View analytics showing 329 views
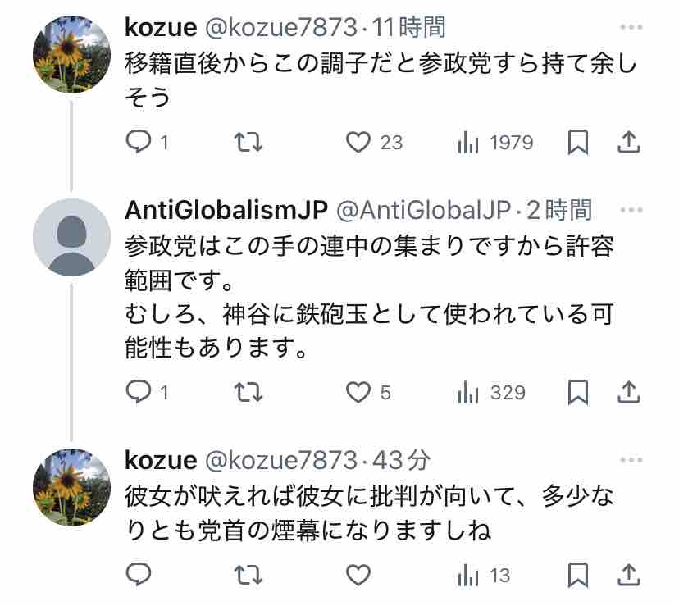 point(491,393)
